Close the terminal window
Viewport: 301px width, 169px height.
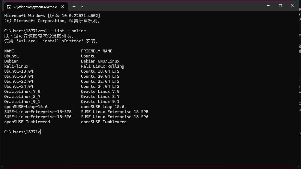[x=293, y=6]
